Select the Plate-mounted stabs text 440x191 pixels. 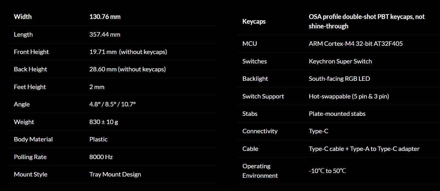tap(337, 114)
